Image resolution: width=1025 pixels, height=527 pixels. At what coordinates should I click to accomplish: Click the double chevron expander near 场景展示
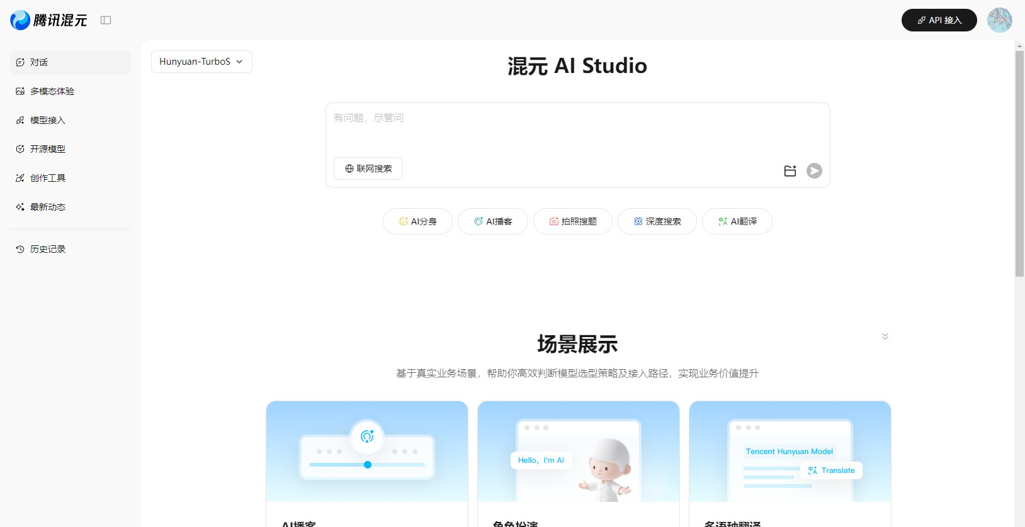(885, 336)
